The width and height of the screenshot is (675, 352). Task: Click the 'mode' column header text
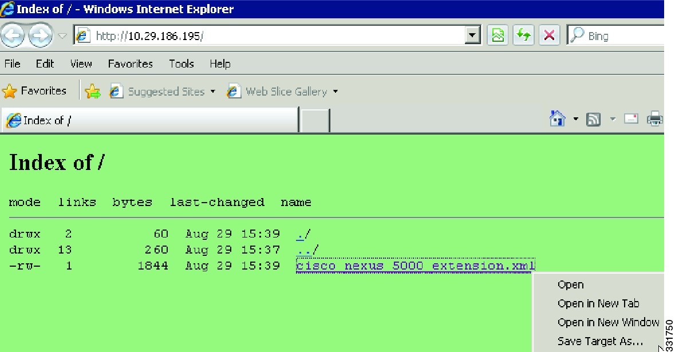click(x=25, y=202)
